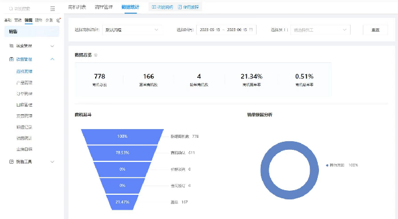Image resolution: width=398 pixels, height=219 pixels.
Task: Click the 重置 reset button
Action: (x=376, y=29)
